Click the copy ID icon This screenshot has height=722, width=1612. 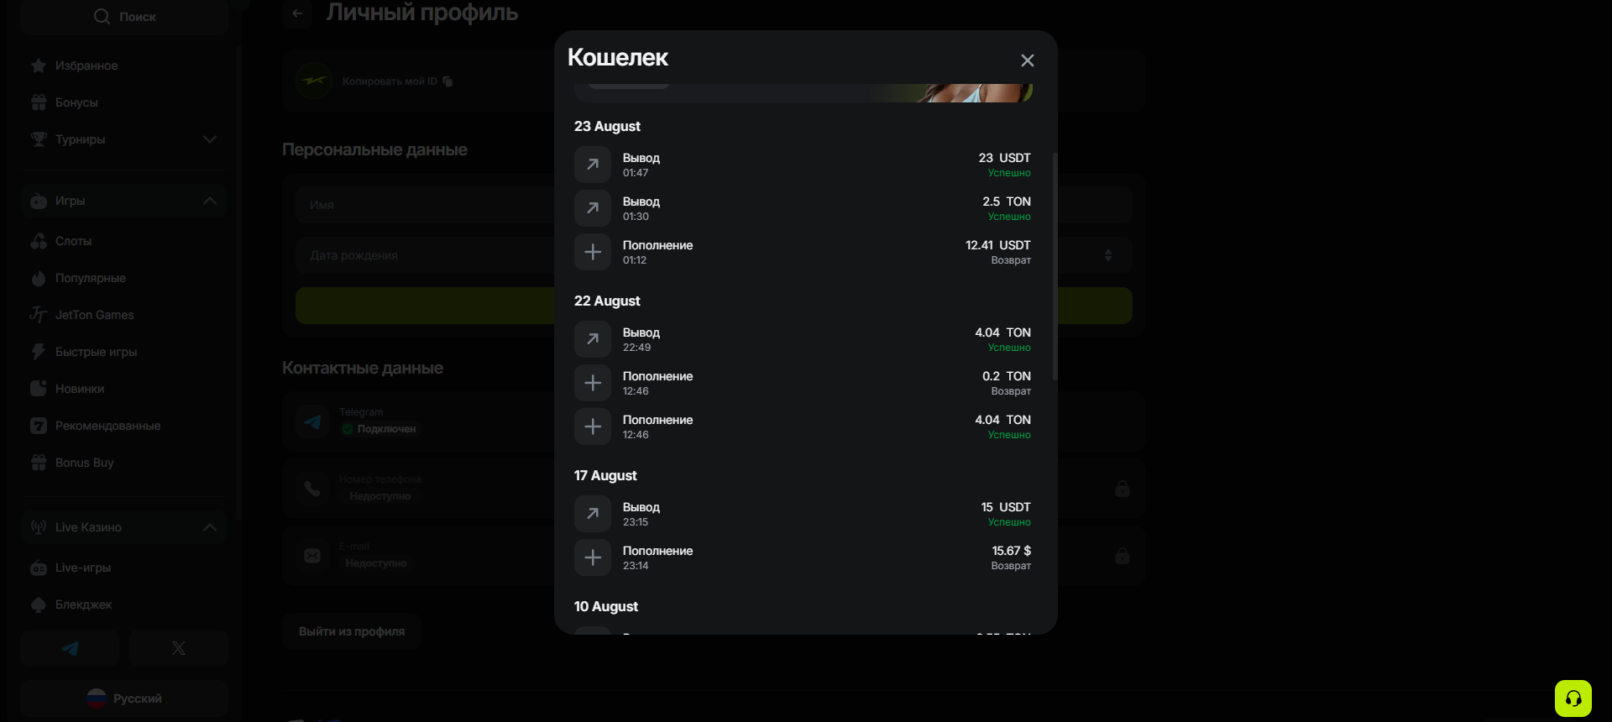[447, 81]
